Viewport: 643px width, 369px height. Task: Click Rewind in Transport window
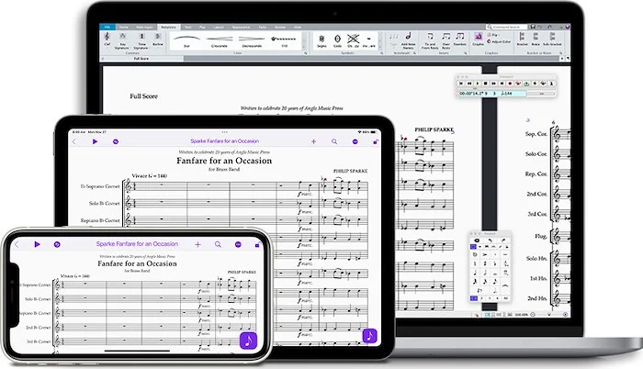click(x=469, y=84)
